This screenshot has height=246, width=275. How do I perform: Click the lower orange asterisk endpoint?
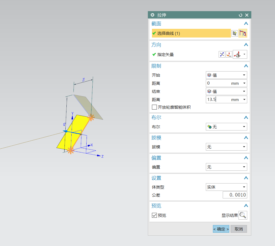[71, 150]
